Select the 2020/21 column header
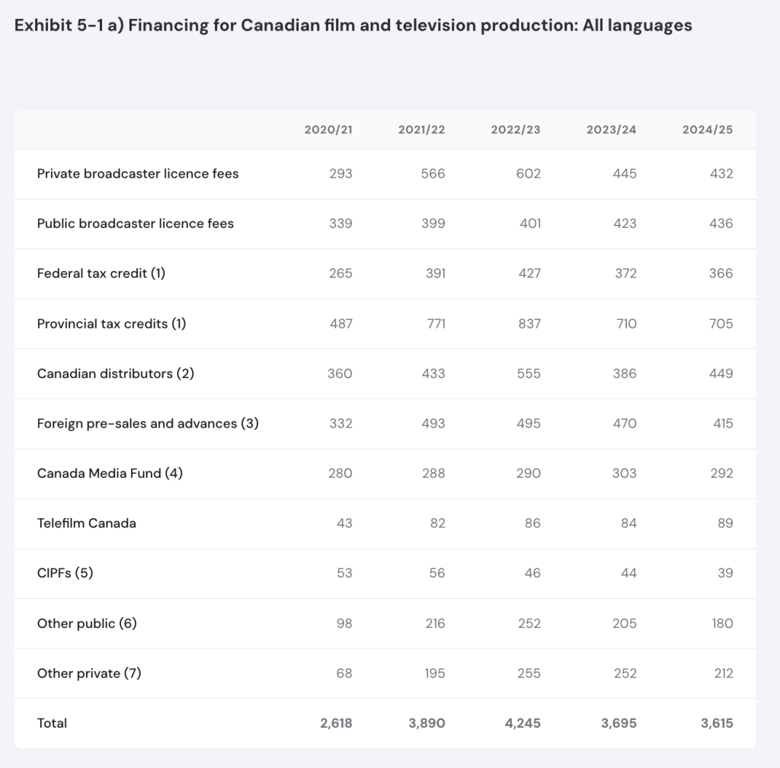This screenshot has width=780, height=768. tap(328, 130)
